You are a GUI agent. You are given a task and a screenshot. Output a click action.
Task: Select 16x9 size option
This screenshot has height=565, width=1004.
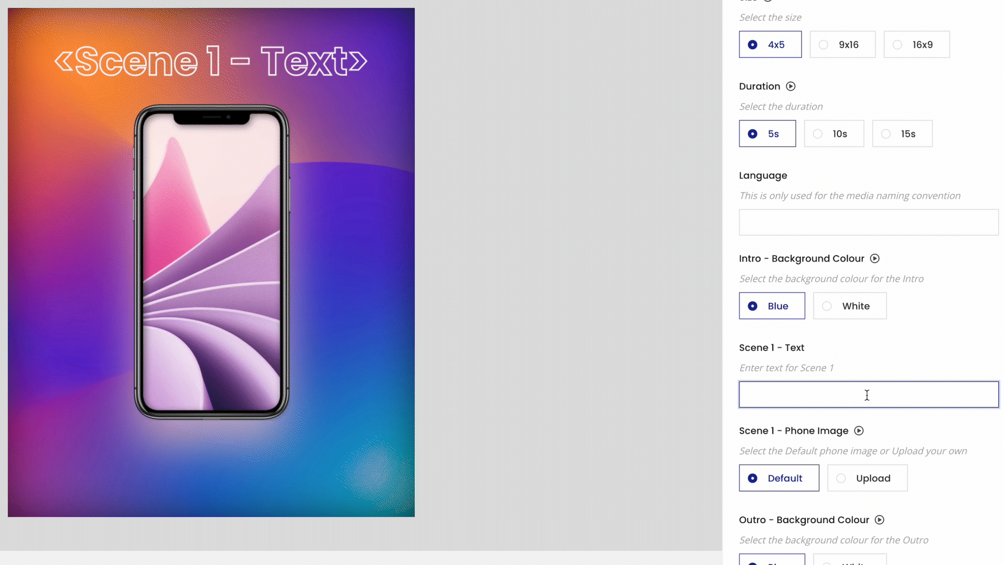tap(896, 44)
